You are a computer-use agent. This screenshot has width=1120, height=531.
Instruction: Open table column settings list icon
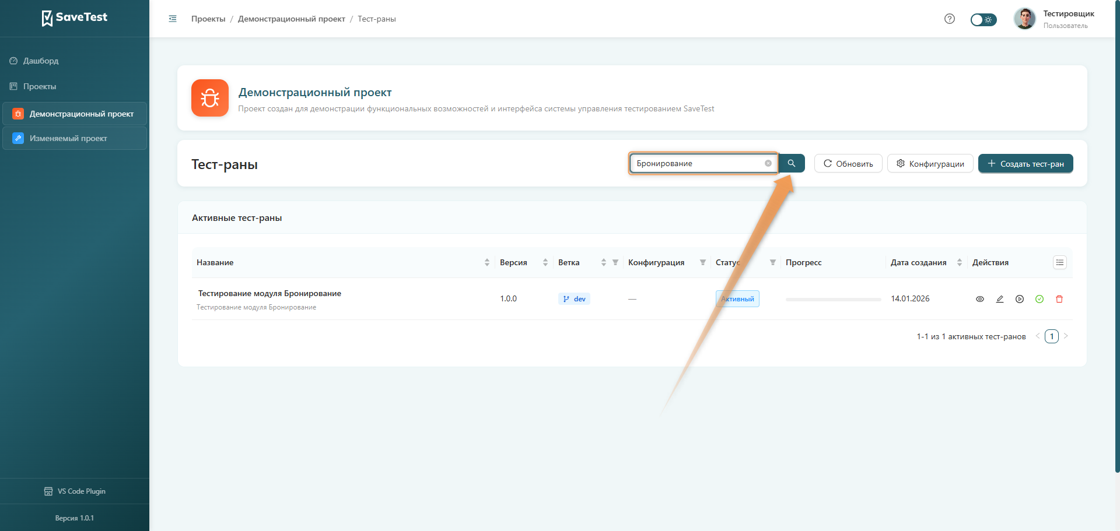pyautogui.click(x=1060, y=262)
